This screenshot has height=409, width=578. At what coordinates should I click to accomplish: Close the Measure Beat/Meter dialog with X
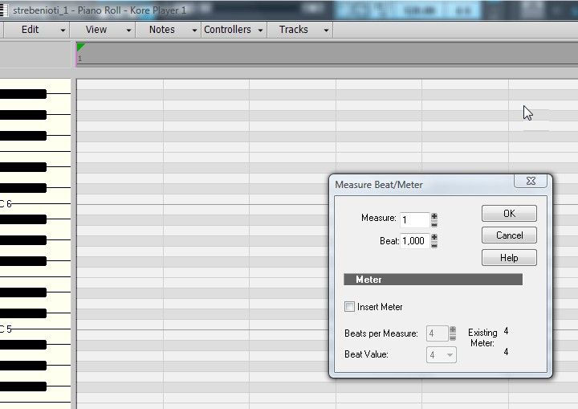coord(531,182)
